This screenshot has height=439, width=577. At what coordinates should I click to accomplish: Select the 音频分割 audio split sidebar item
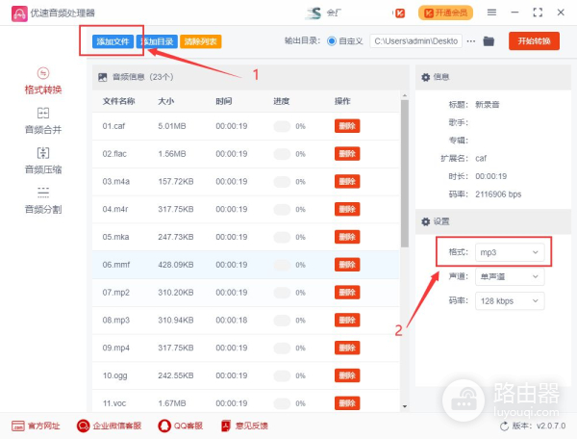click(x=43, y=200)
